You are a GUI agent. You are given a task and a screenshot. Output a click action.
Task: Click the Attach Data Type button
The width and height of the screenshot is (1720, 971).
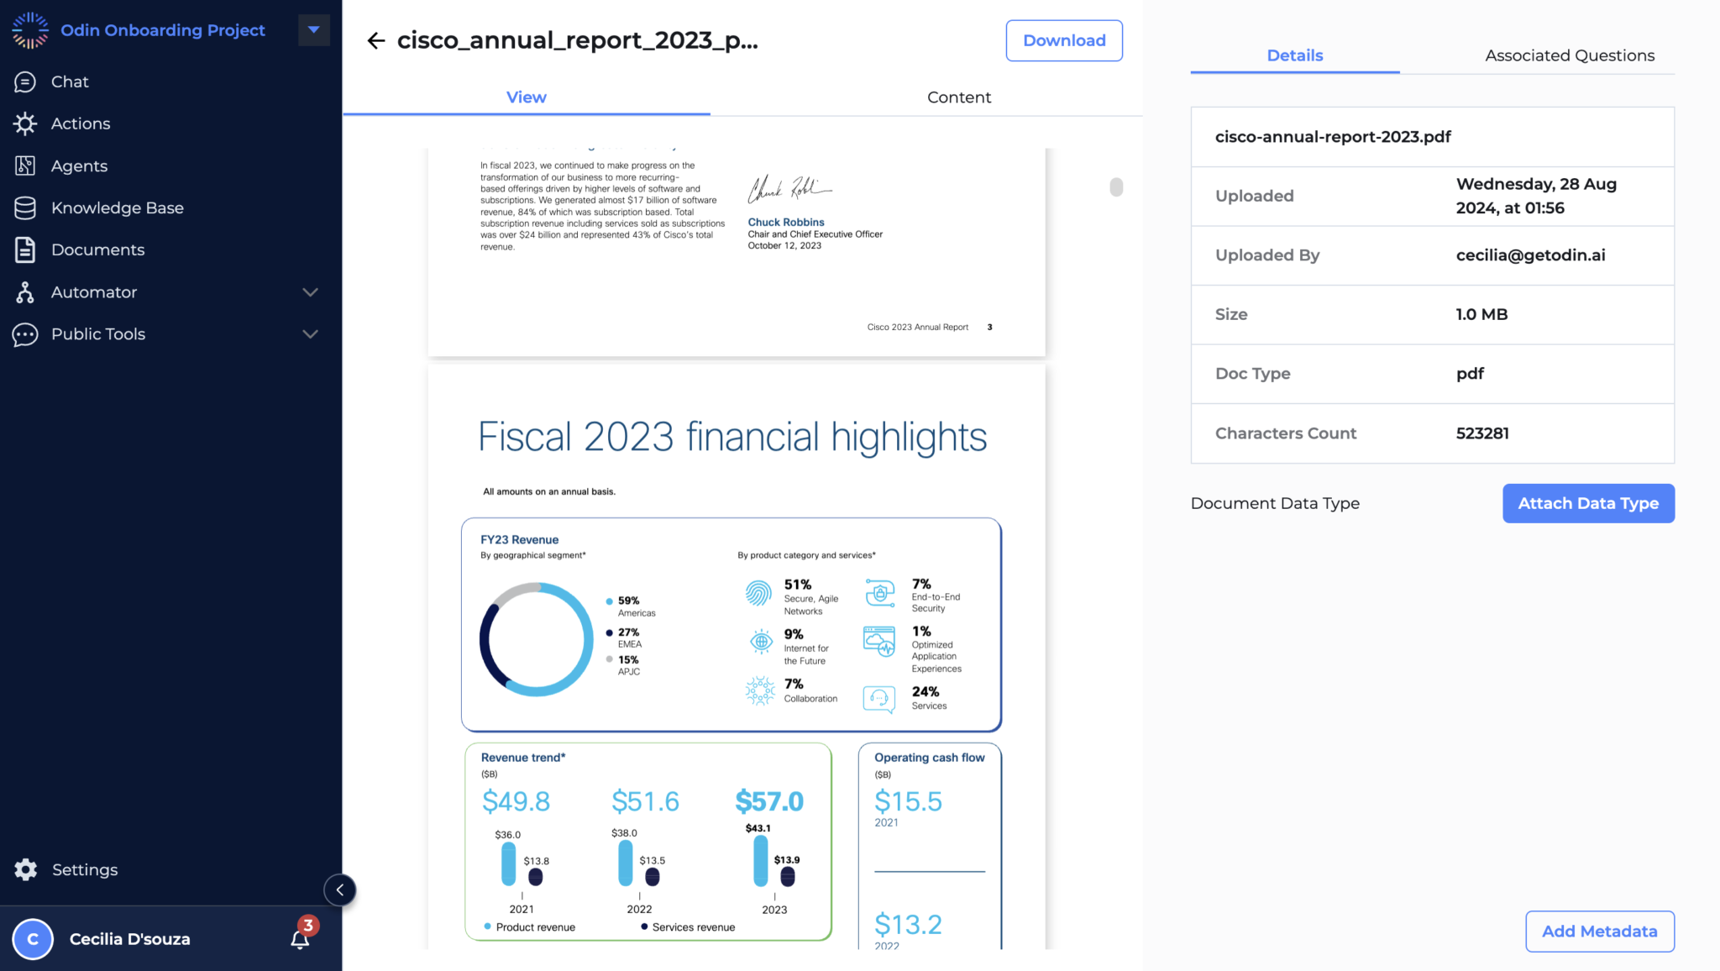click(1587, 503)
